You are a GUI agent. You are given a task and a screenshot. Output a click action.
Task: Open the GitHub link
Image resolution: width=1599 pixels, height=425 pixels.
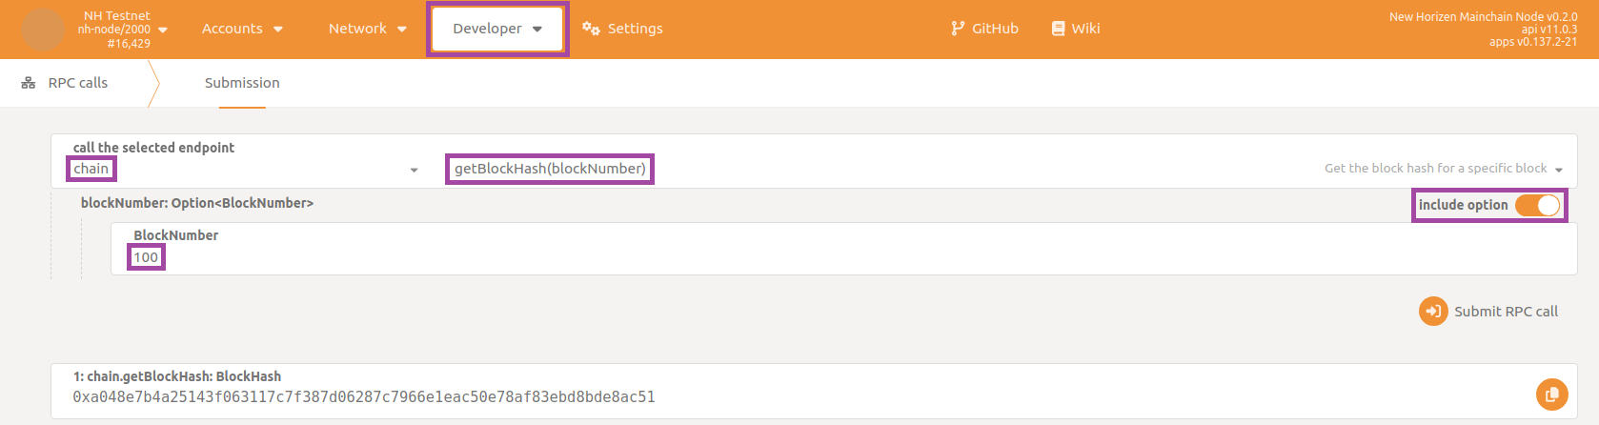point(995,29)
